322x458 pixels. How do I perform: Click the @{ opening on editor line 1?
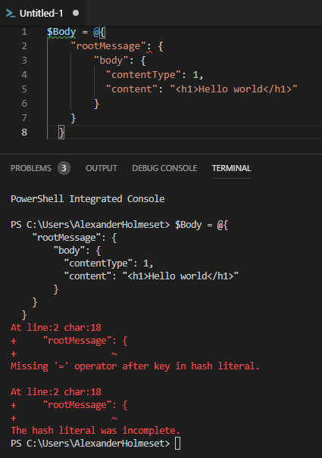click(99, 32)
